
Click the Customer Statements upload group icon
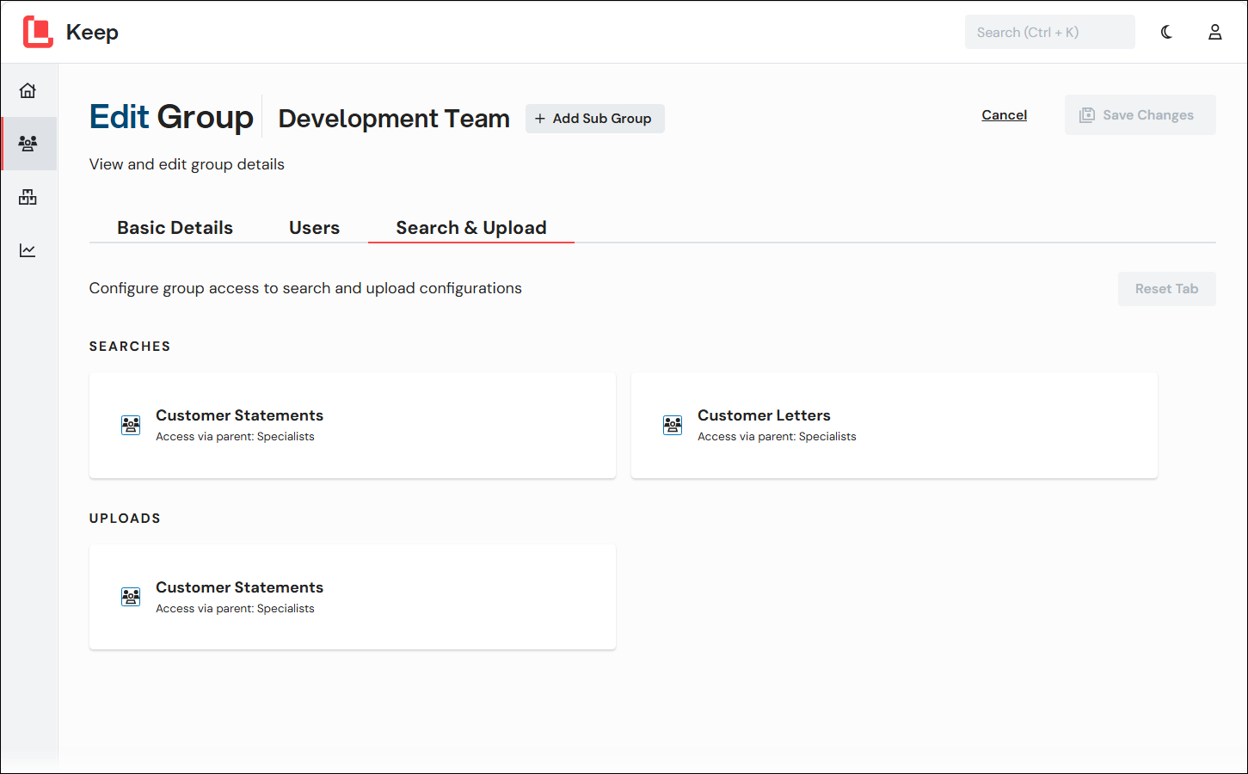point(131,597)
